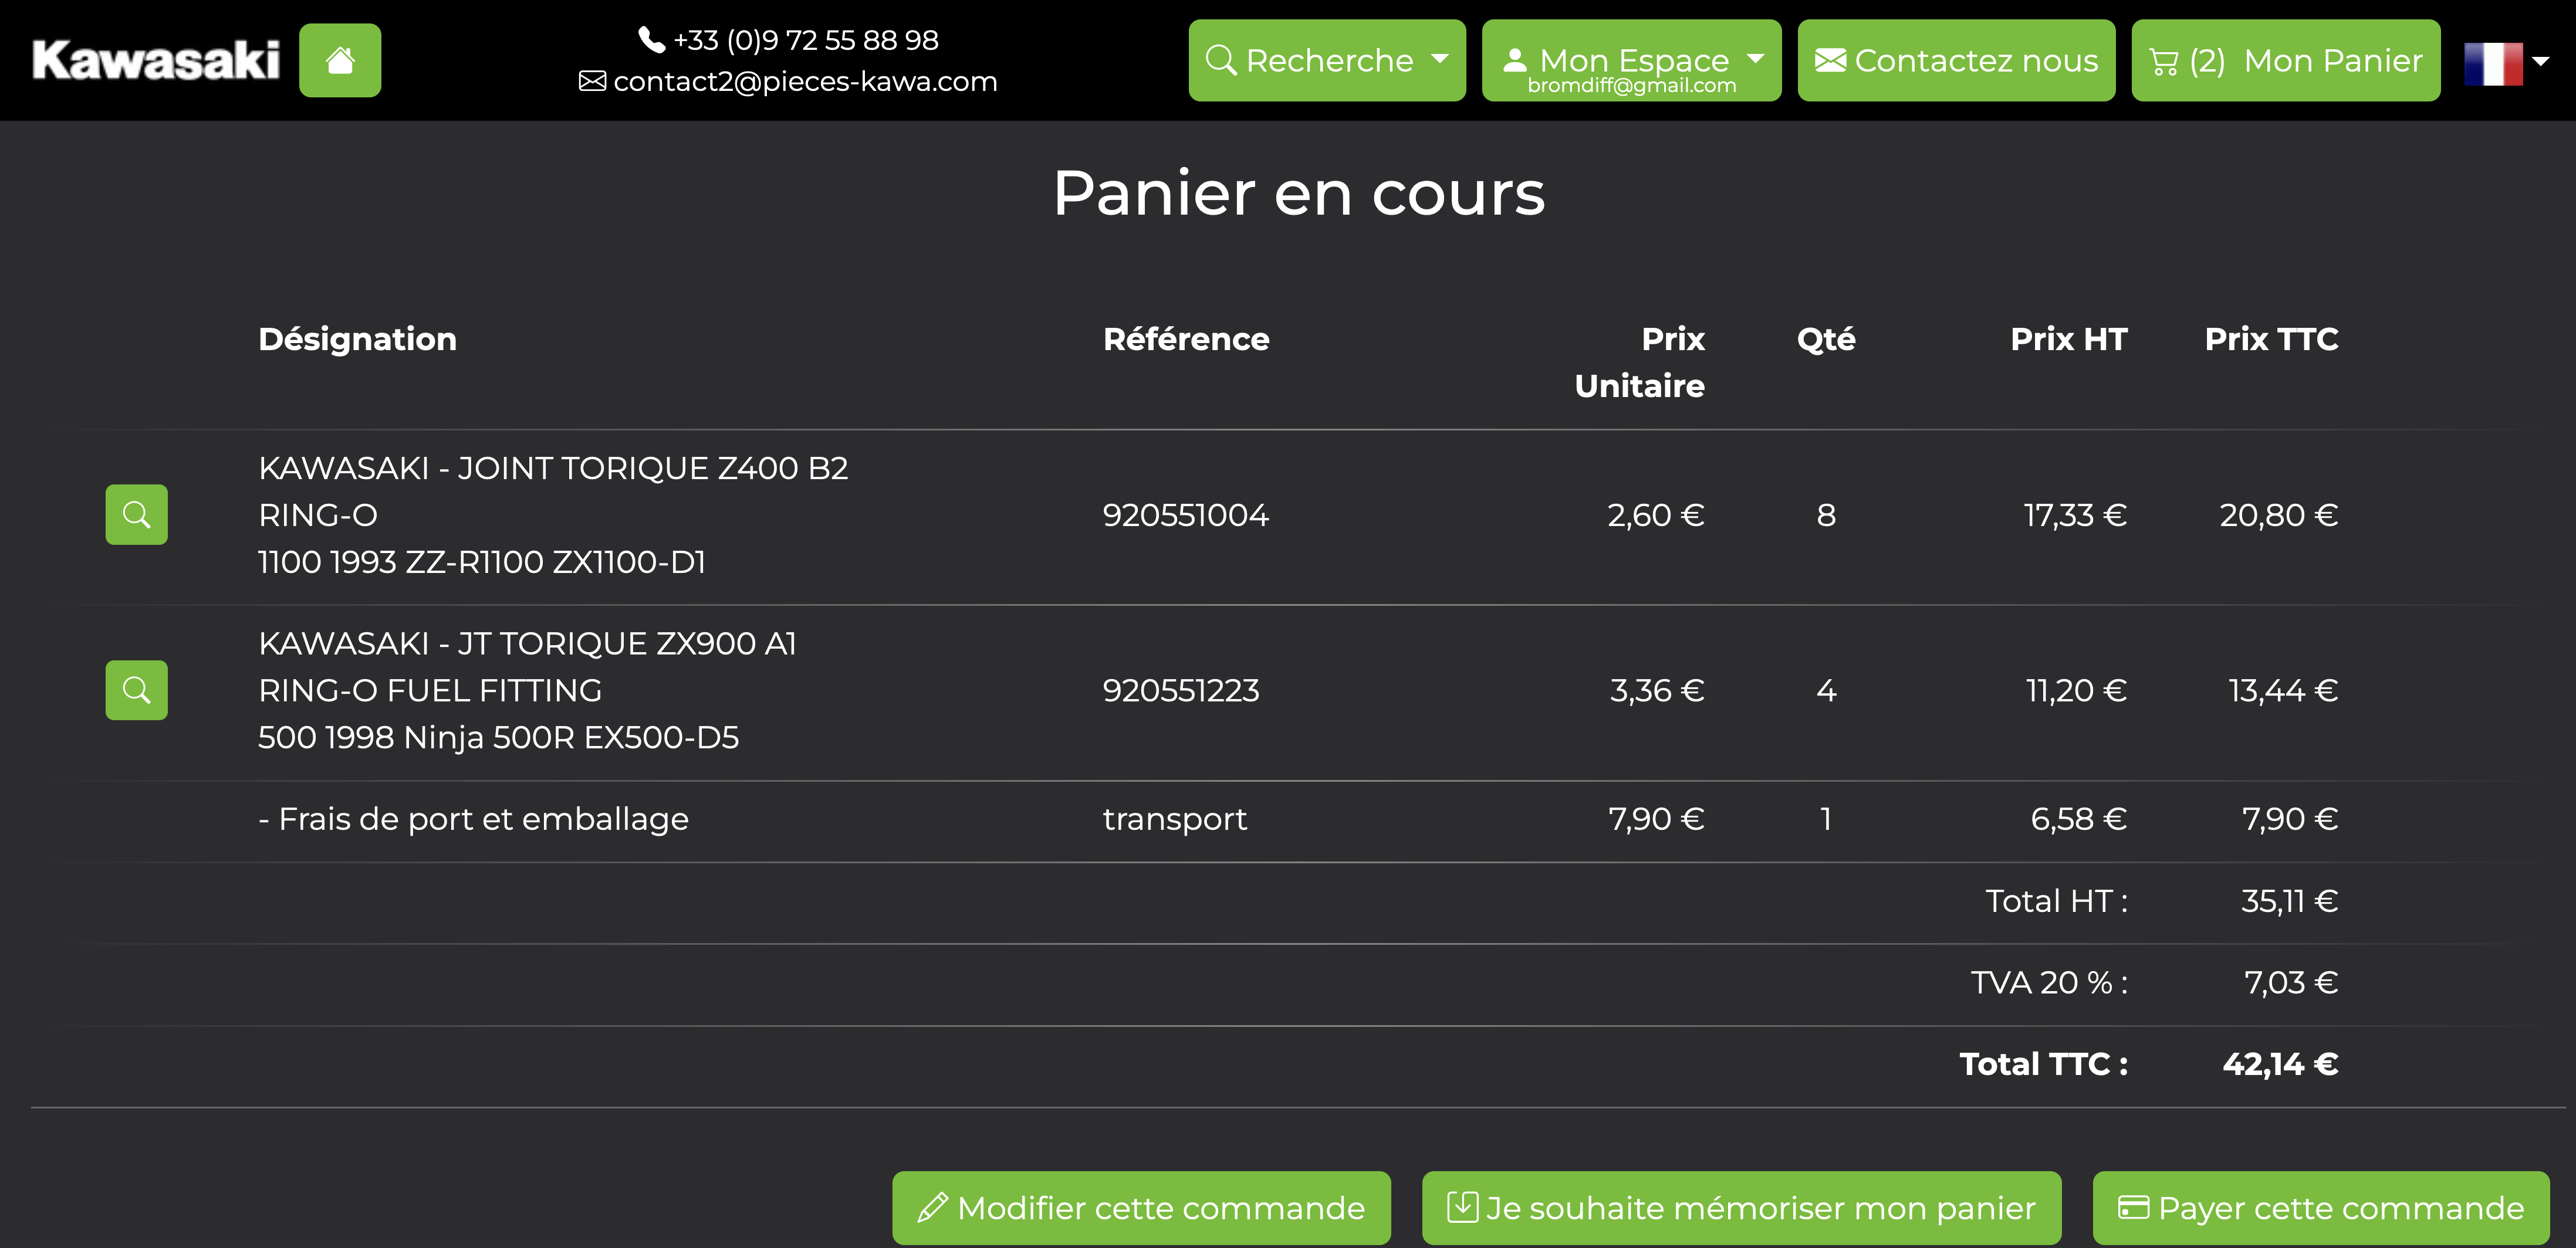
Task: Click the +33 phone number link
Action: [x=805, y=40]
